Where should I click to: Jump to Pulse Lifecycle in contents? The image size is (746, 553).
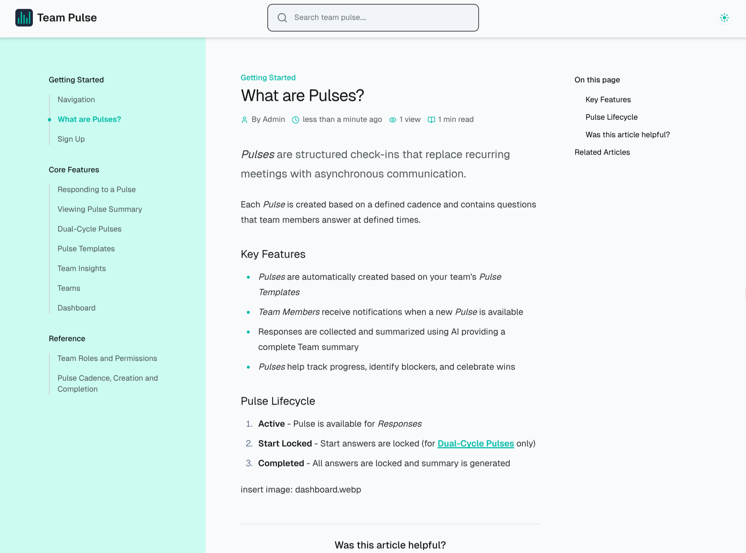click(x=611, y=117)
